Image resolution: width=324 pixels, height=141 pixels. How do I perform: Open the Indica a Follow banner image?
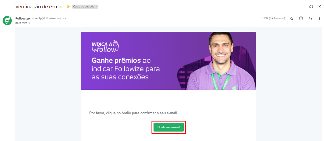point(168,61)
